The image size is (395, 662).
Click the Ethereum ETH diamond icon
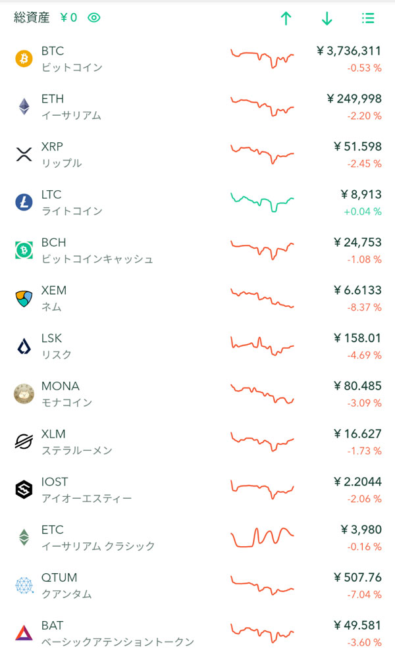point(24,107)
